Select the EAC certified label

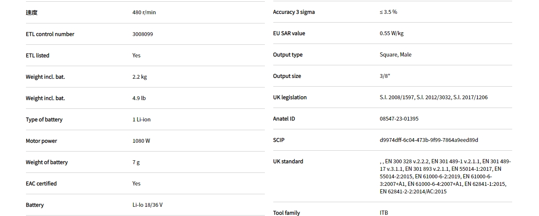click(41, 184)
